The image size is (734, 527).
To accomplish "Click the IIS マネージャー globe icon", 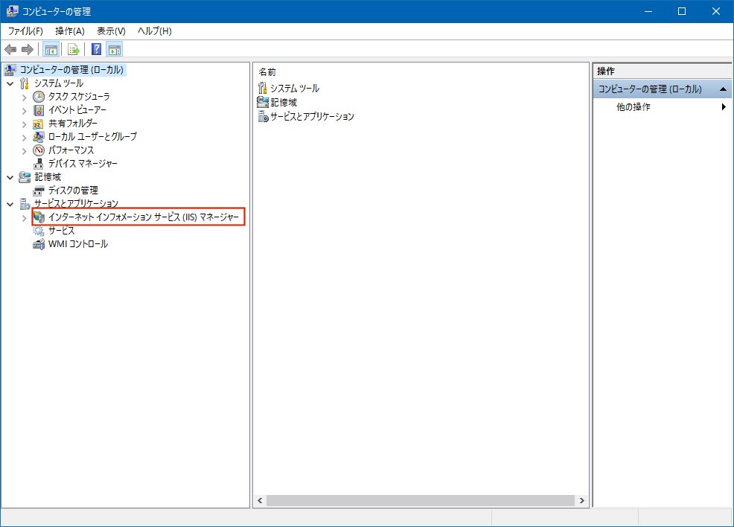I will click(x=39, y=217).
